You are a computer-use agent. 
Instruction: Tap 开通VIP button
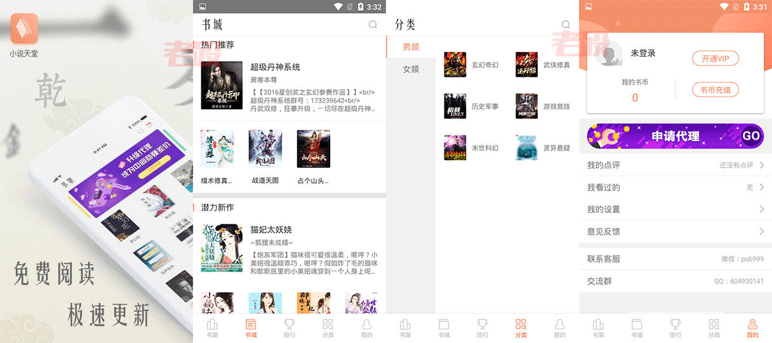715,58
